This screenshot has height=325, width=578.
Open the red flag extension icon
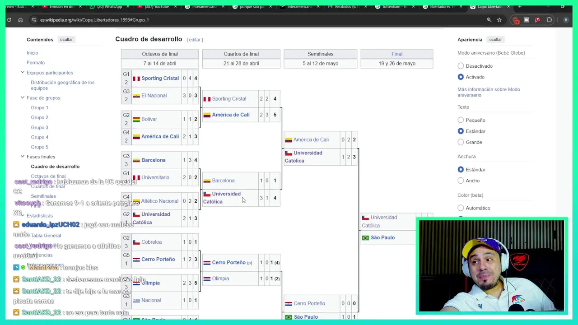pyautogui.click(x=538, y=20)
